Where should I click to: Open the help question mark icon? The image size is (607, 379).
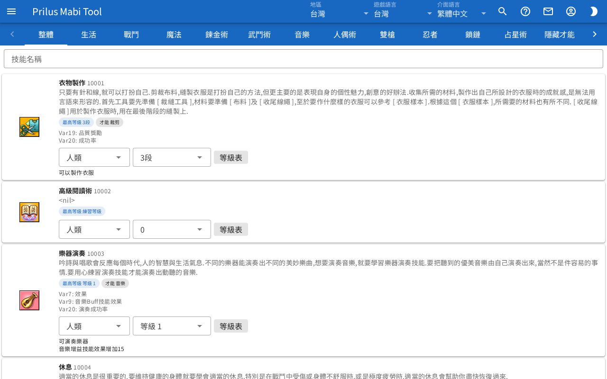tap(525, 11)
